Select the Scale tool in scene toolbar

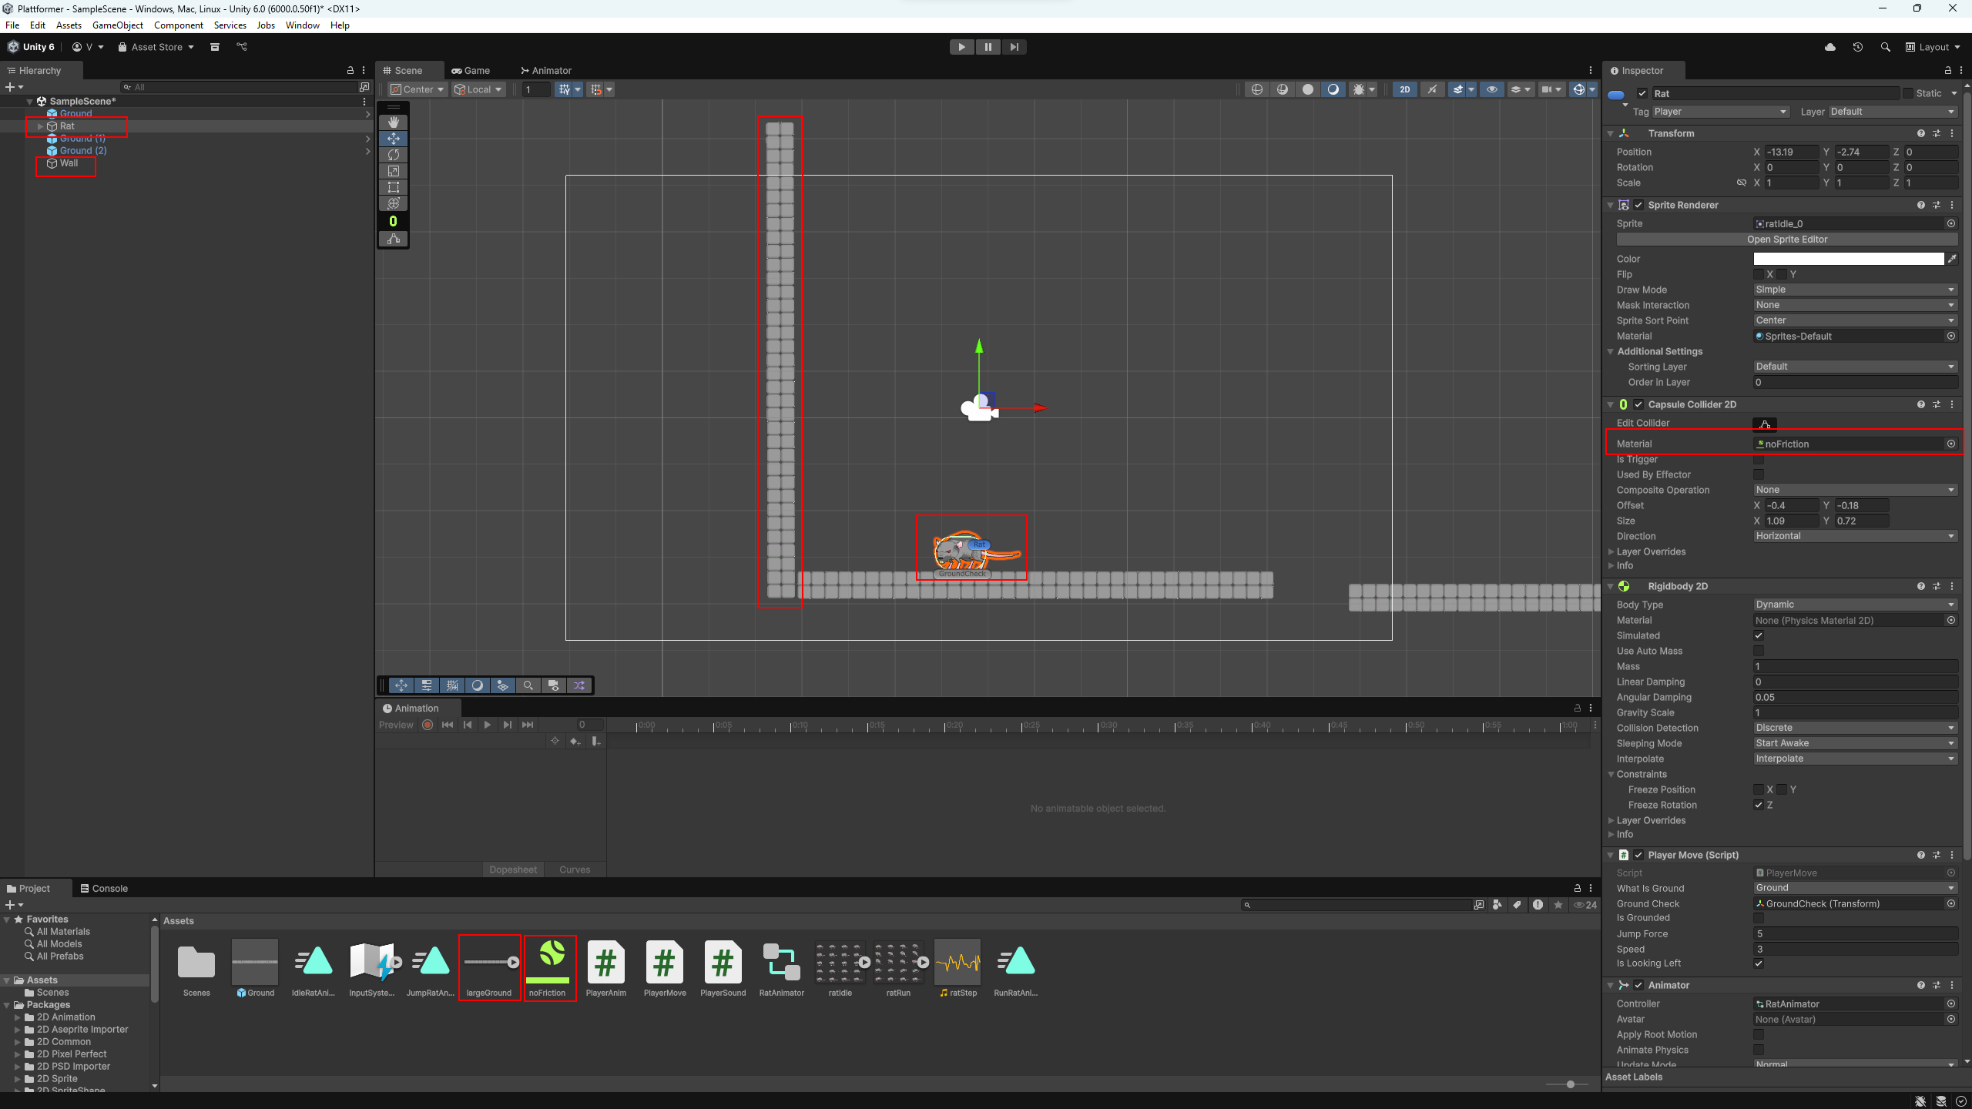click(394, 171)
